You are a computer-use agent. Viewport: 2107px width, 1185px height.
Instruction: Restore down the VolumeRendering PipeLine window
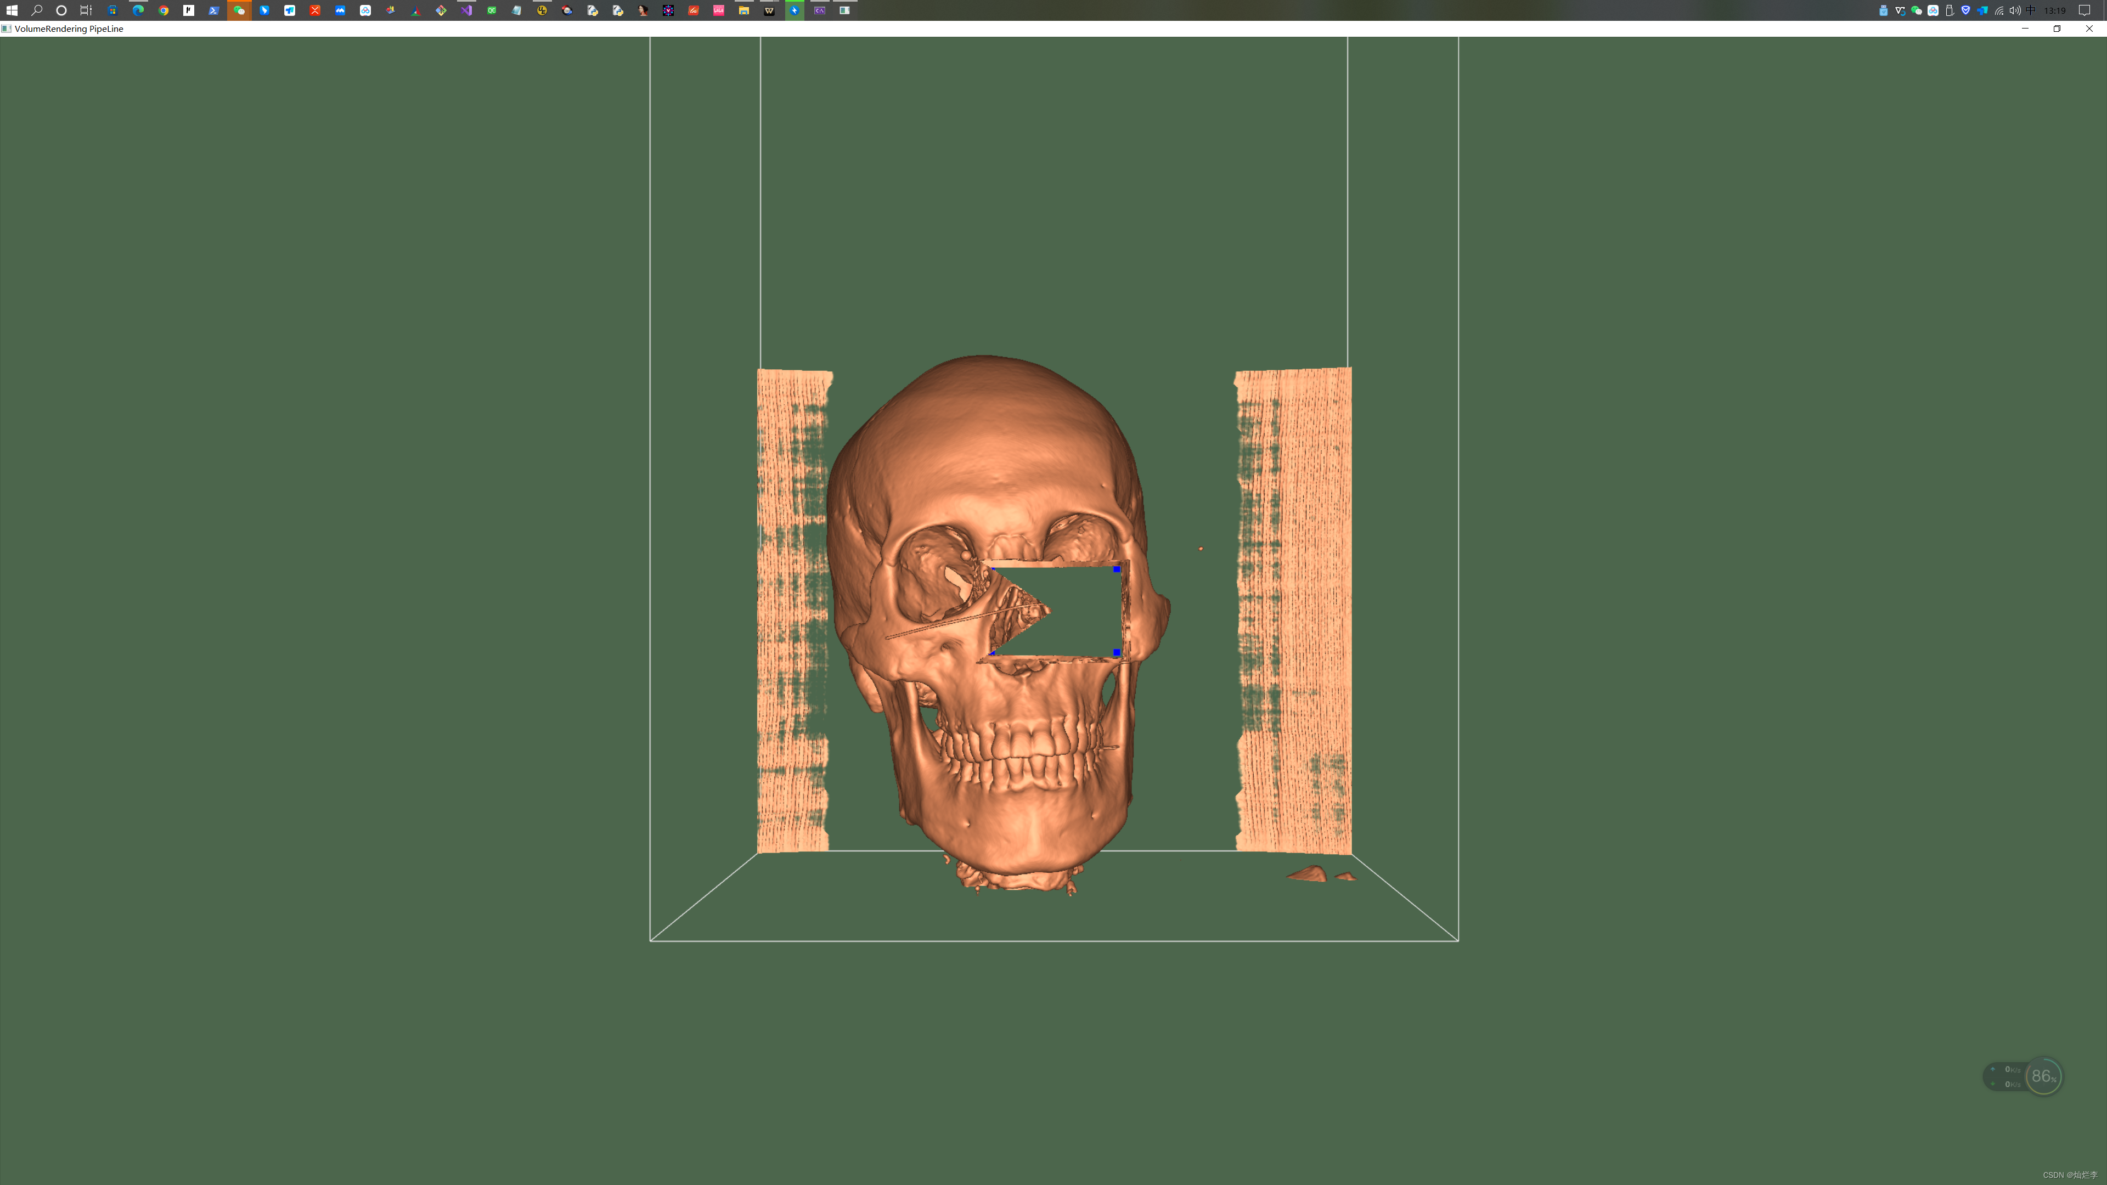pos(2057,29)
